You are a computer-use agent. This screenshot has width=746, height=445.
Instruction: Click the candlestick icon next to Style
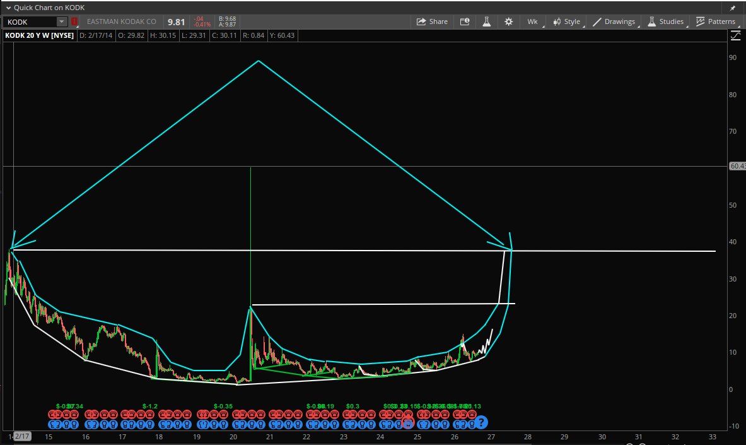pos(557,21)
